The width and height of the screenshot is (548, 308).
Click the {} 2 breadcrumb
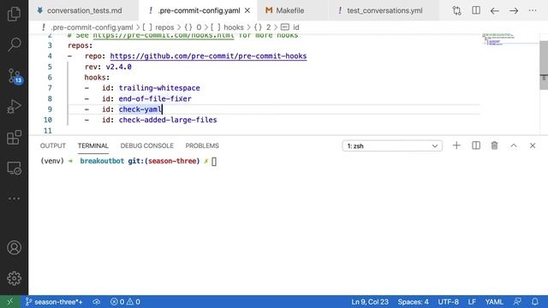[263, 27]
